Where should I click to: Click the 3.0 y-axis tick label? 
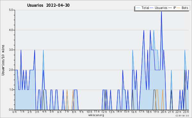[11, 50]
